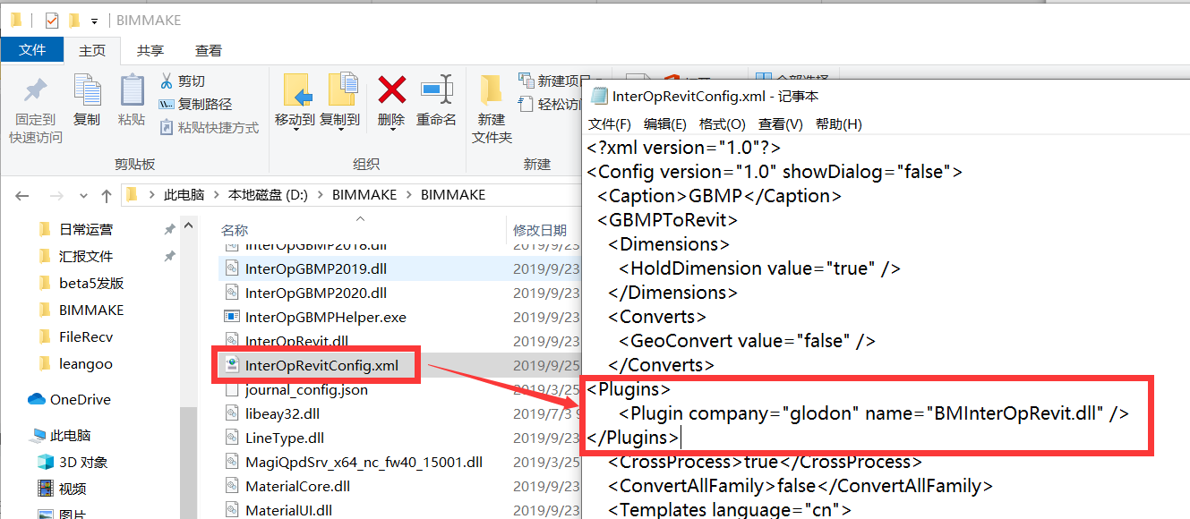Open the leangoo folder in the navigation pane
1190x519 pixels.
pos(86,364)
